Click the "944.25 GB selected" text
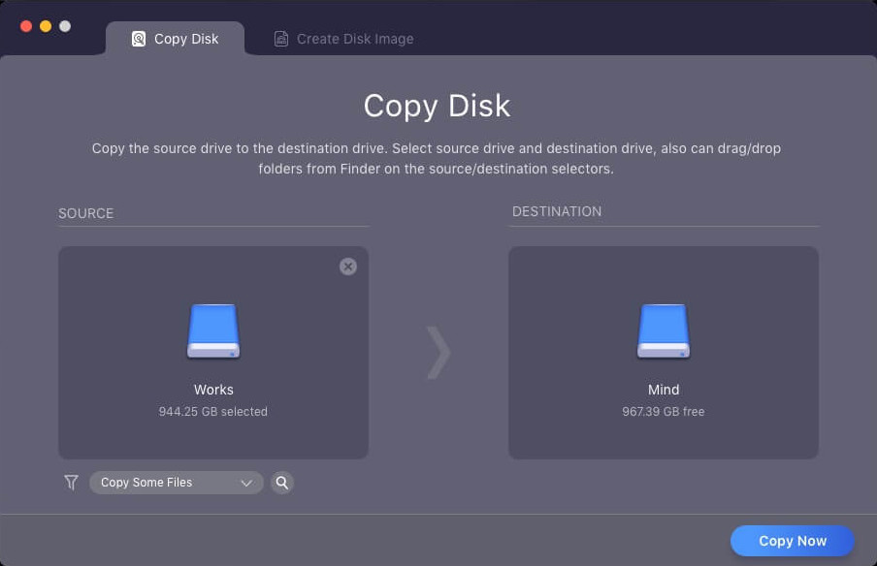This screenshot has width=877, height=566. 213,411
